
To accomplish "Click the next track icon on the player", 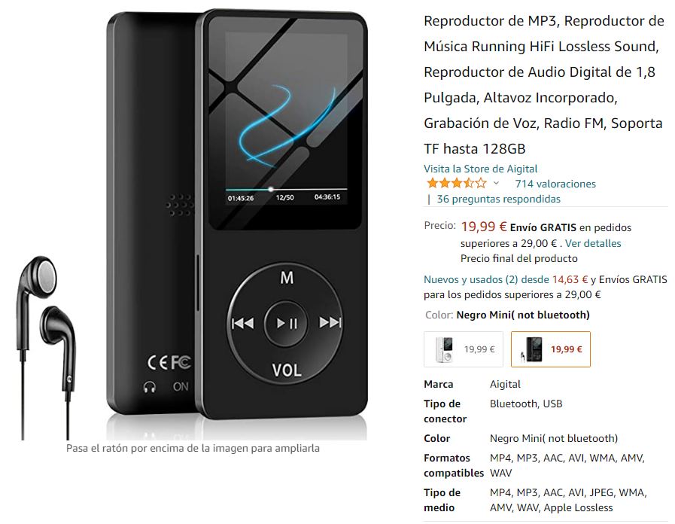I will 330,322.
